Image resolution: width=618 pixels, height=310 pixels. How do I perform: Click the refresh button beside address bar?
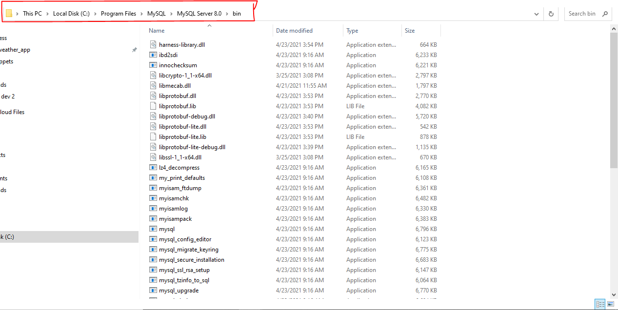tap(551, 14)
